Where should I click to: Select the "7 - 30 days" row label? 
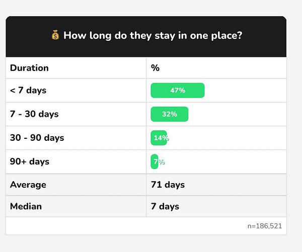tap(34, 114)
